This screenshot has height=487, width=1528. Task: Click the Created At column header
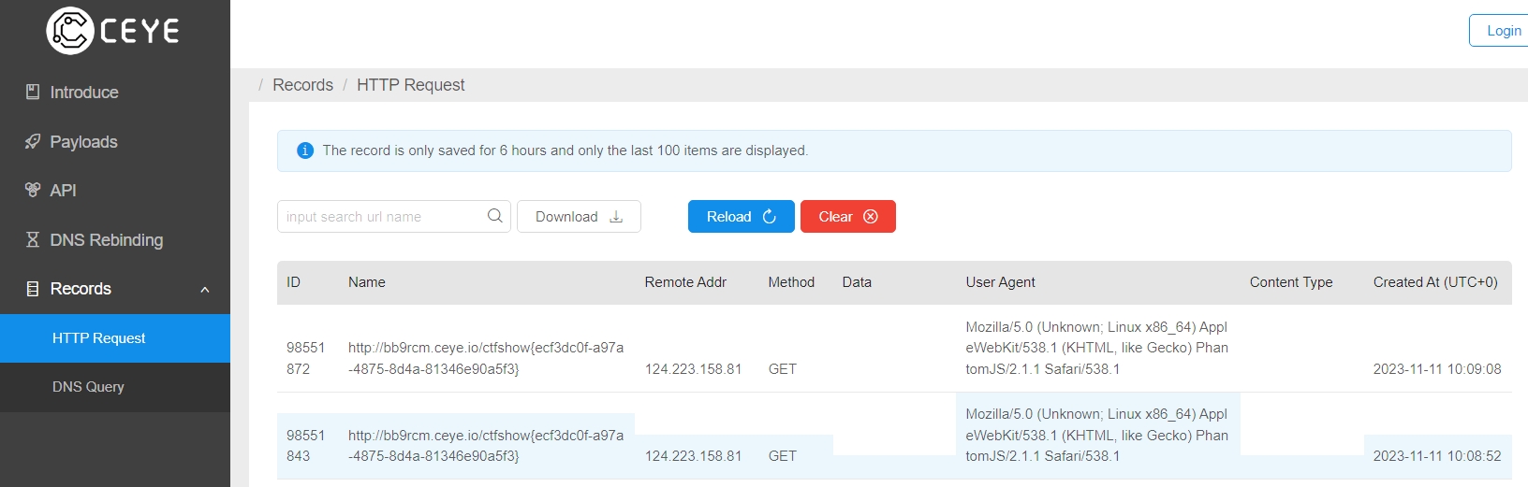[x=1435, y=282]
